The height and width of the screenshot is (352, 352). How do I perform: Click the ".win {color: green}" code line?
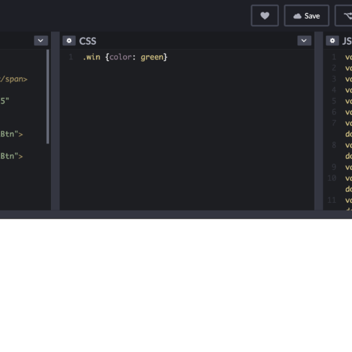(x=125, y=57)
